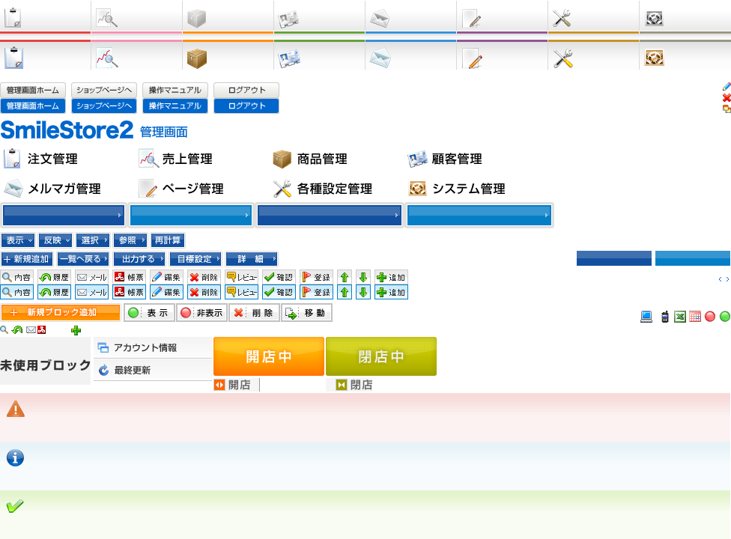Click the standalone red circle status icon
The height and width of the screenshot is (539, 731).
tap(710, 317)
